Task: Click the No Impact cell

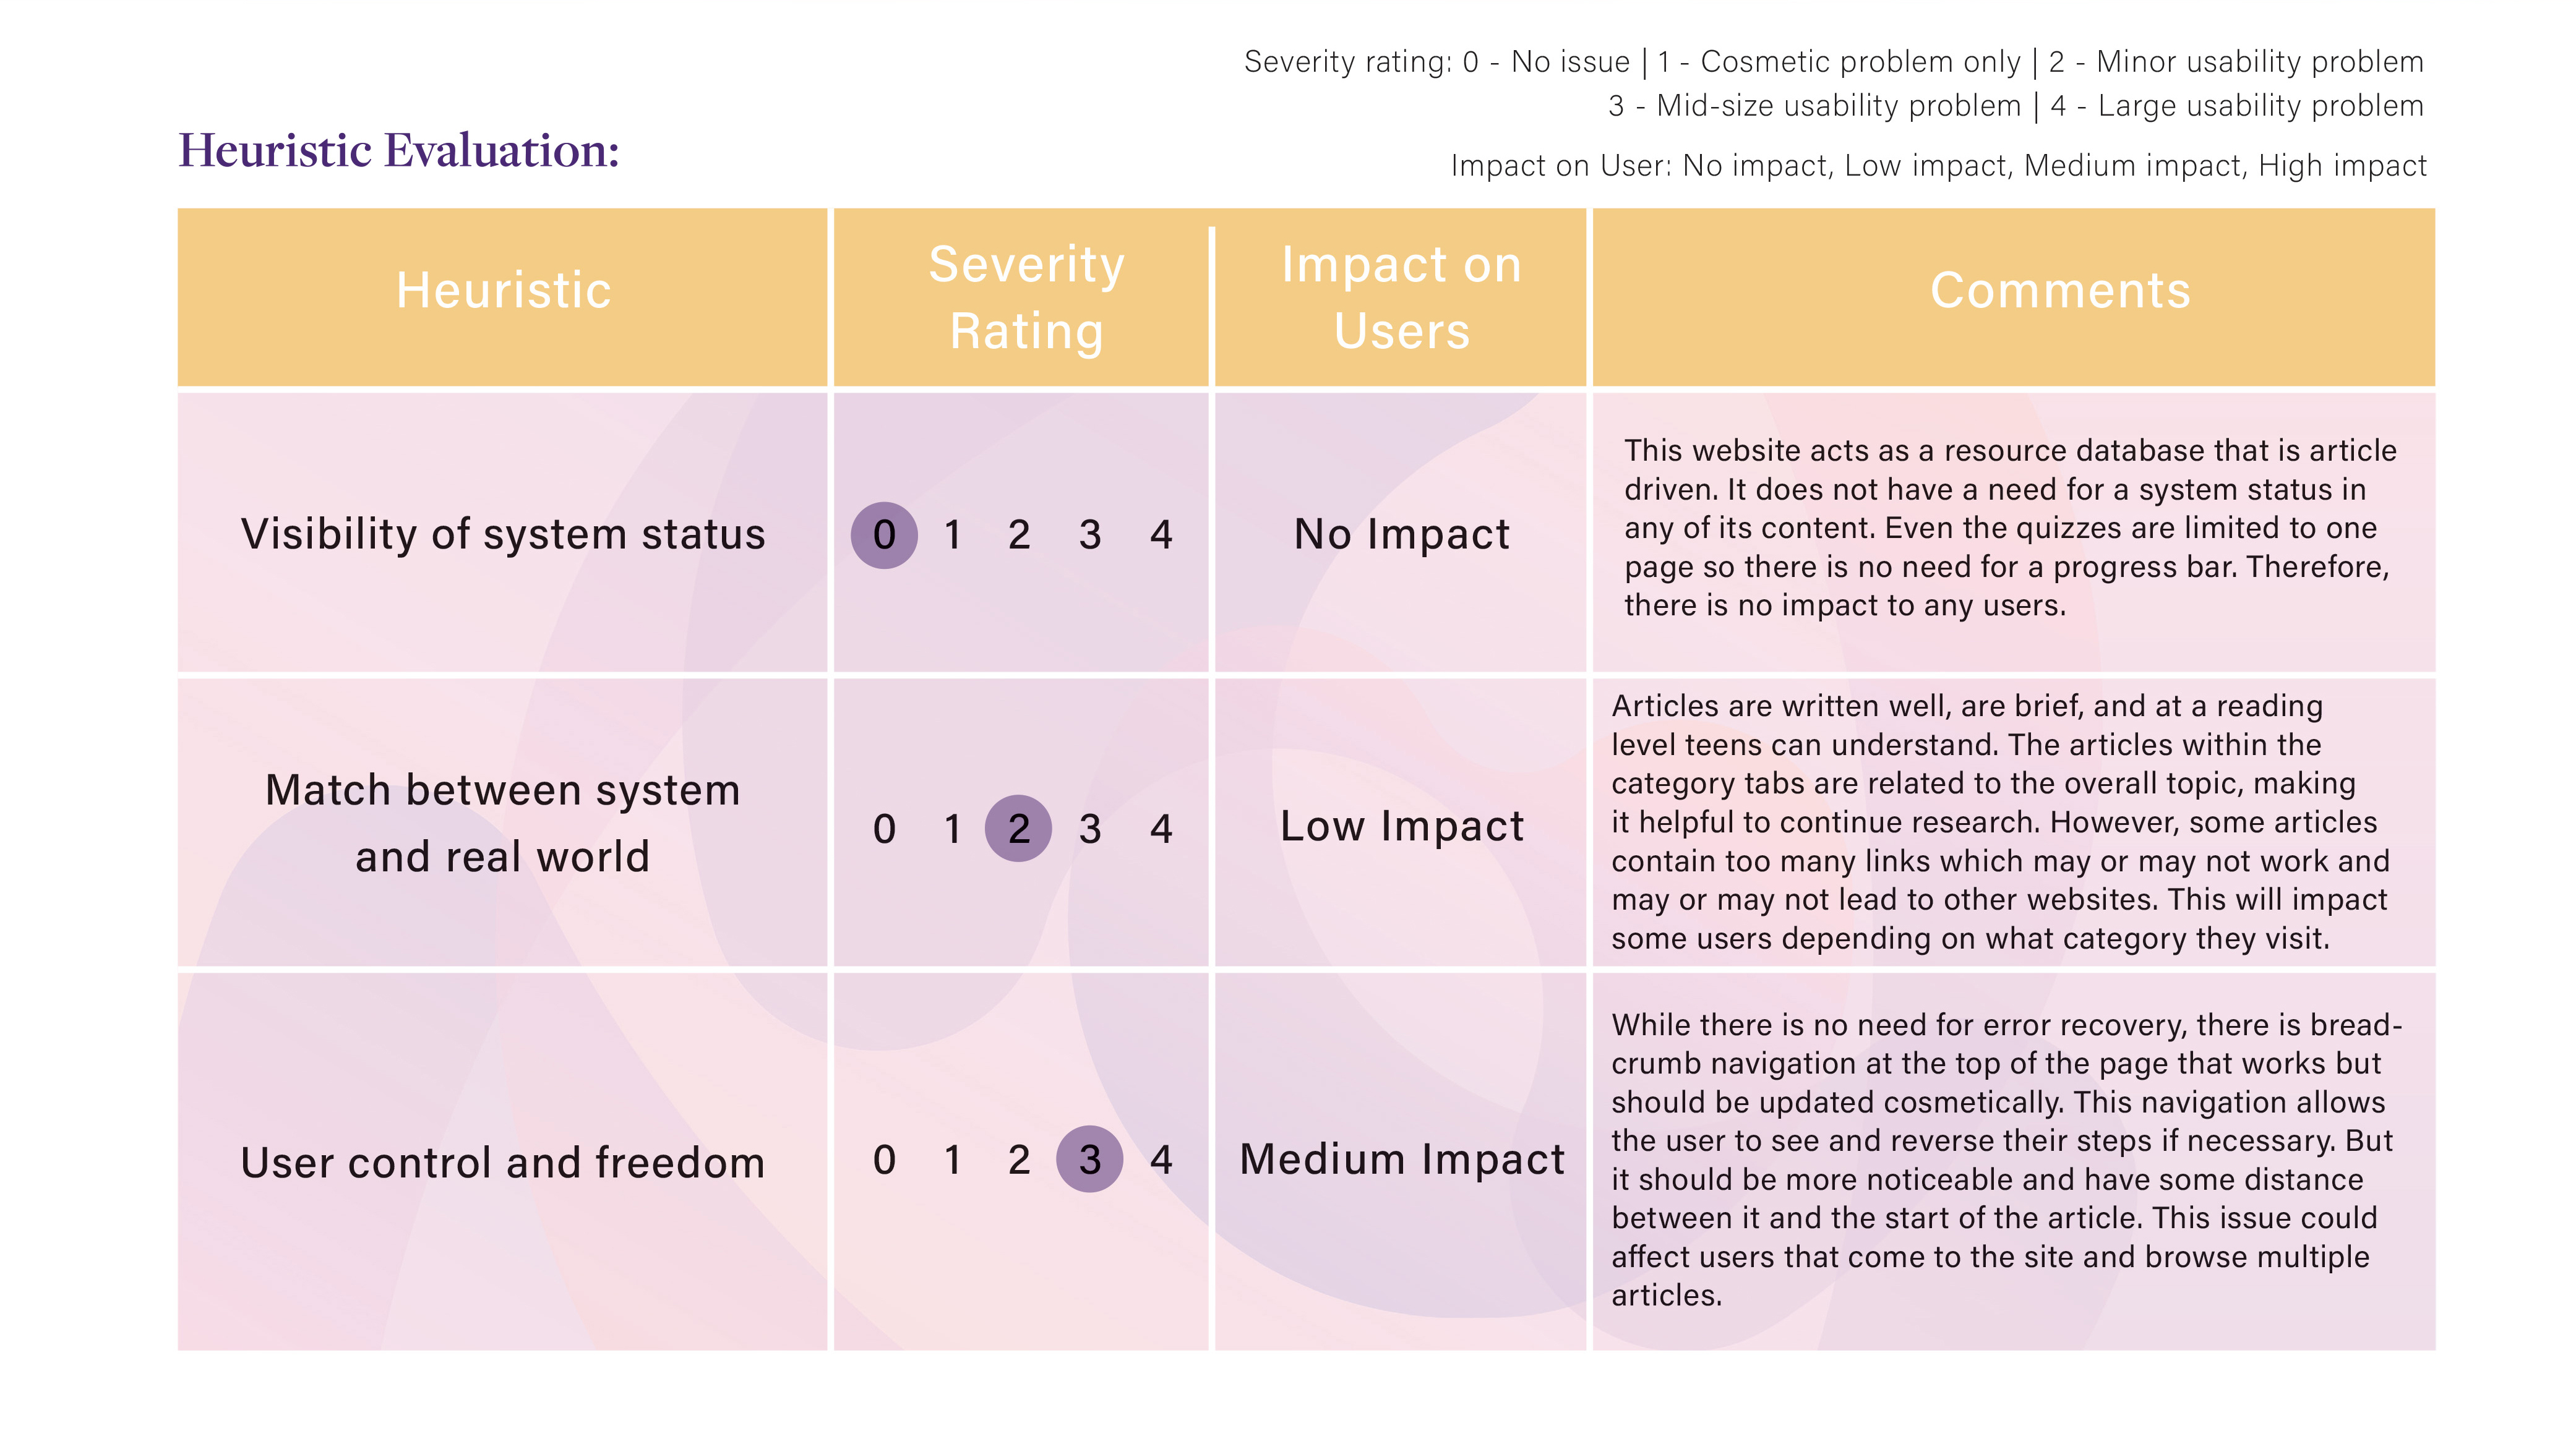Action: 1401,535
